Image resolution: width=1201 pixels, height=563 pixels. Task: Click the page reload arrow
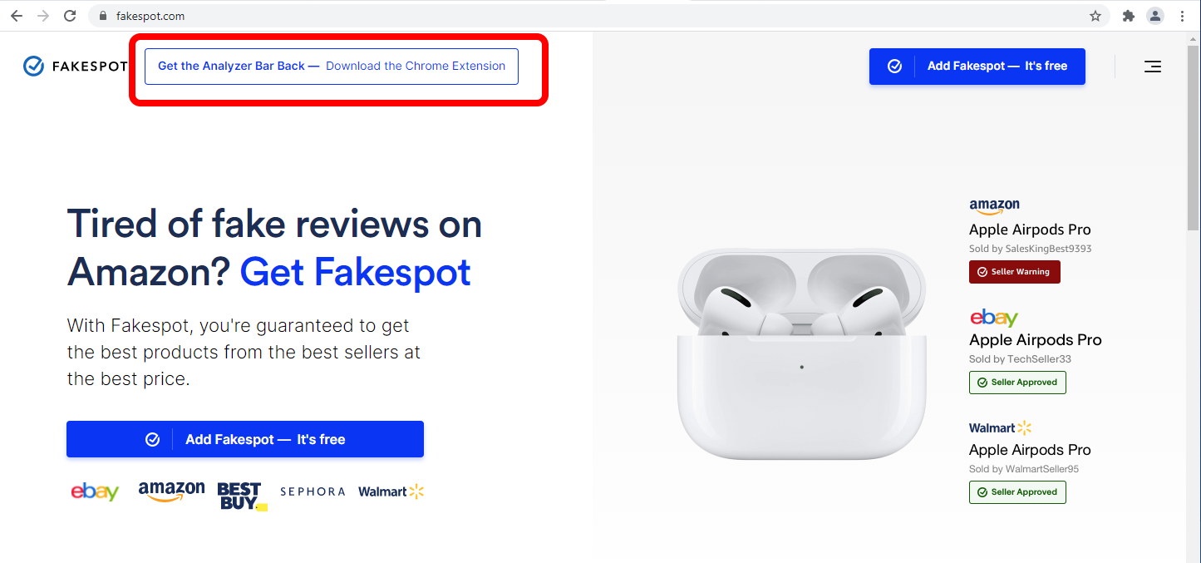pos(70,15)
